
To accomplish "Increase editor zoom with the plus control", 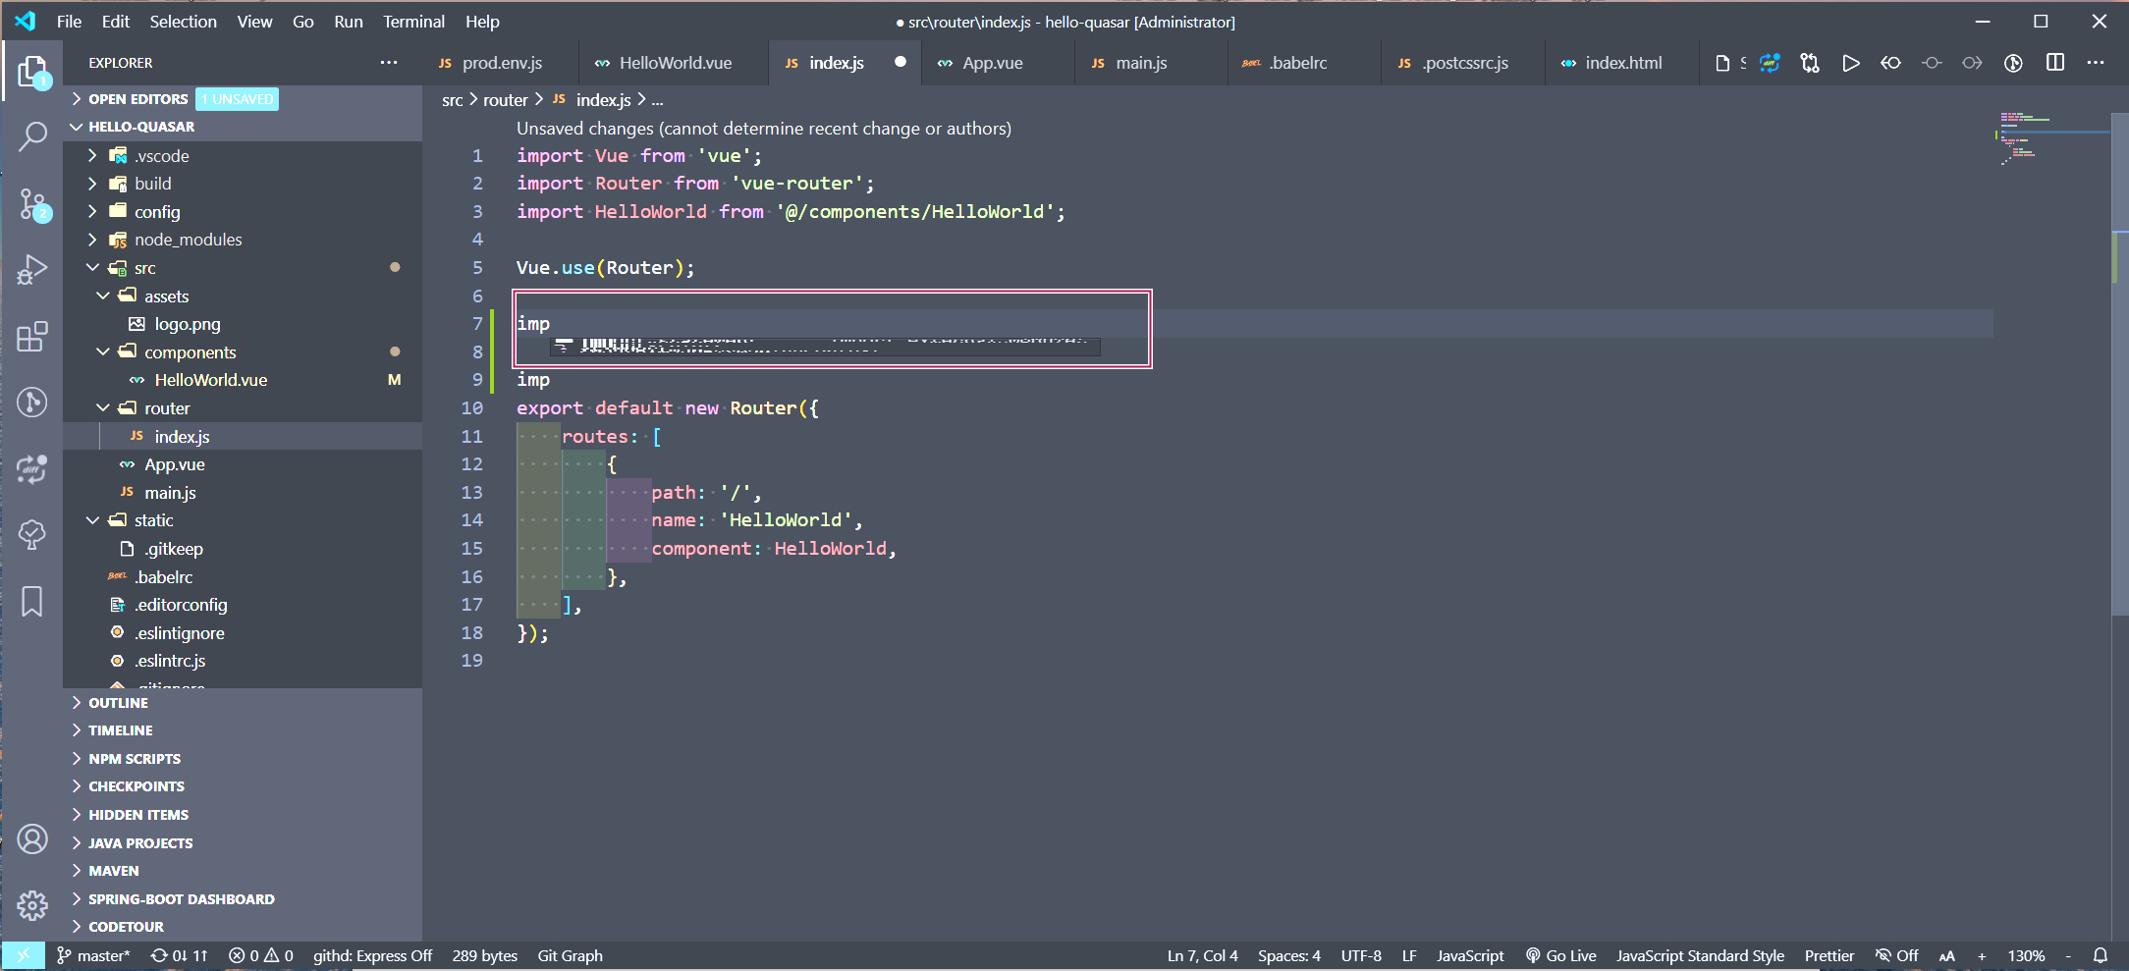I will click(1982, 954).
